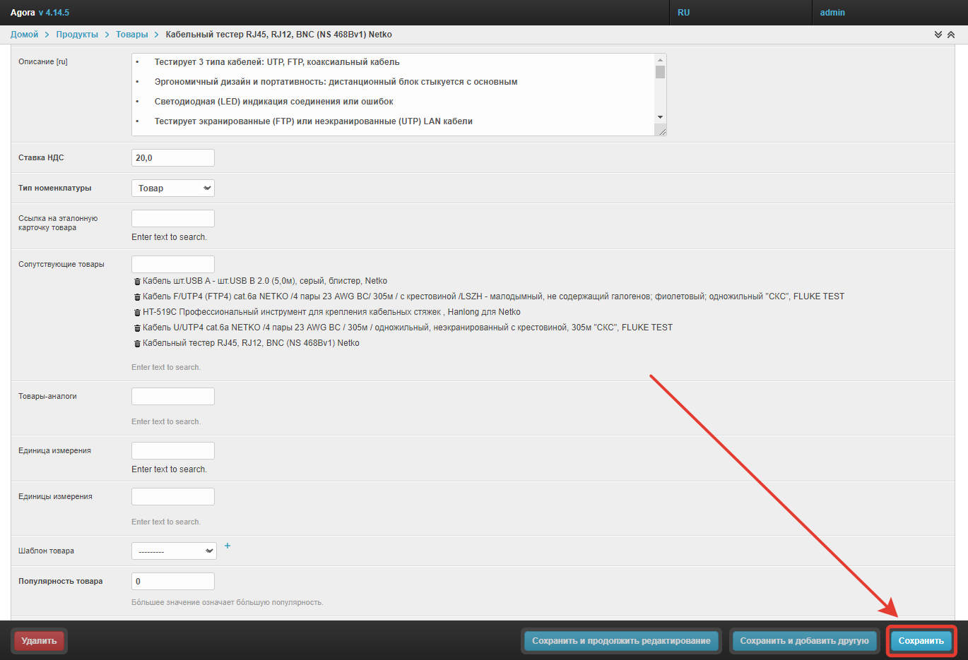Viewport: 968px width, 660px height.
Task: Delete Кабельный тестер entry with trash icon
Action: (137, 344)
